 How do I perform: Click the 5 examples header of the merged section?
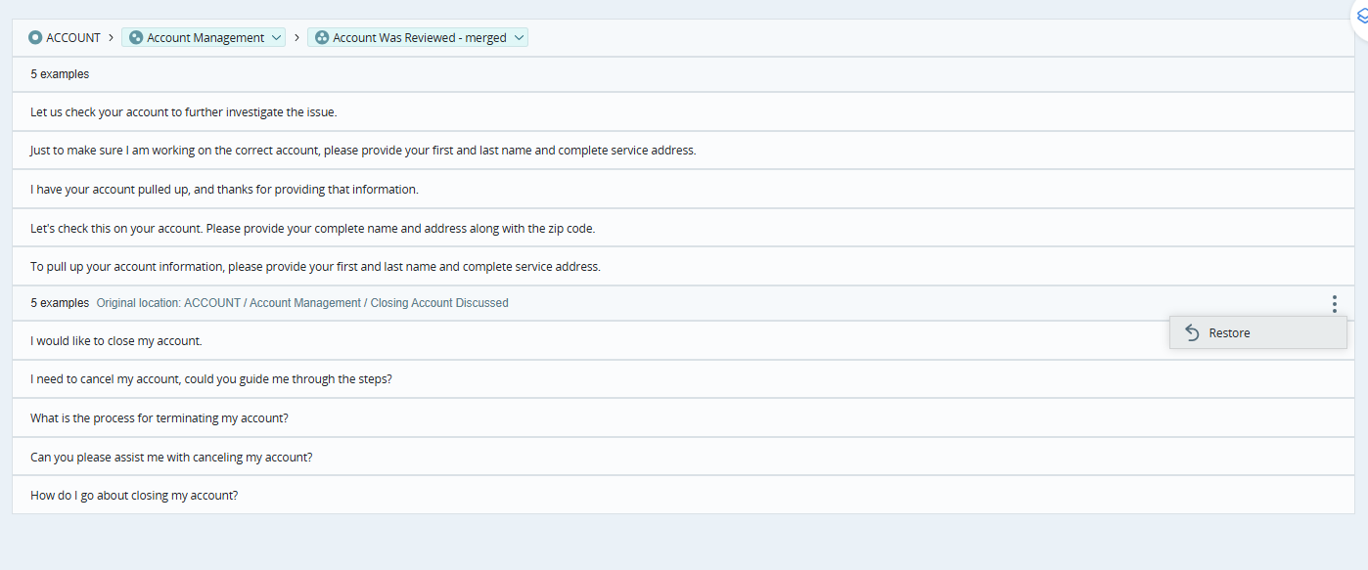[x=60, y=302]
